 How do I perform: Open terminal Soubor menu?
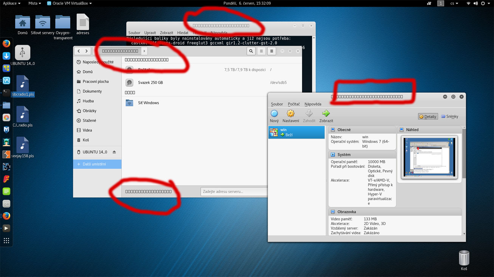tap(134, 33)
